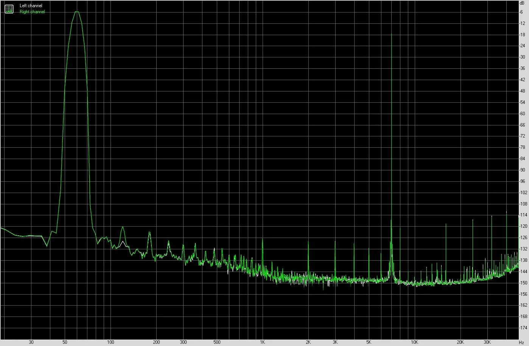Click the -96 dB axis value
The height and width of the screenshot is (346, 529).
(x=522, y=181)
